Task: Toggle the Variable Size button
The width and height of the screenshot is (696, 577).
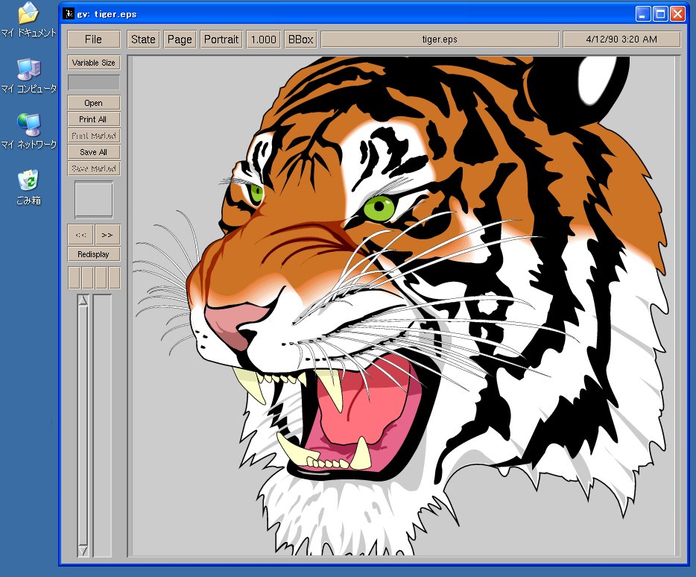Action: point(94,63)
